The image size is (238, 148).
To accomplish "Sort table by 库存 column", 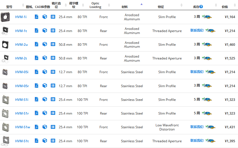I will click(216, 5).
